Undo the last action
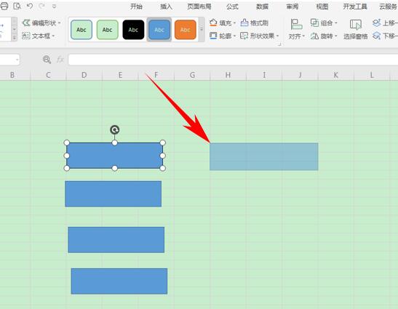This screenshot has width=398, height=309. coord(30,6)
